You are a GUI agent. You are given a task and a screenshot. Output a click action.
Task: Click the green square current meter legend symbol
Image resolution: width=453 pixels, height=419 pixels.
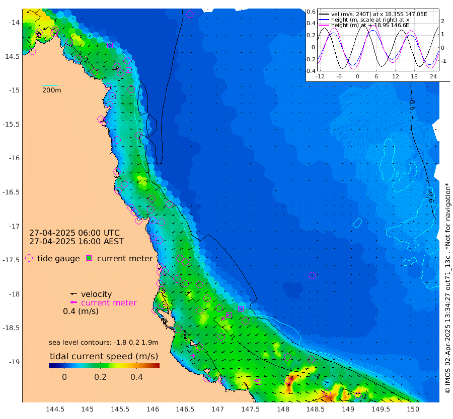(89, 258)
